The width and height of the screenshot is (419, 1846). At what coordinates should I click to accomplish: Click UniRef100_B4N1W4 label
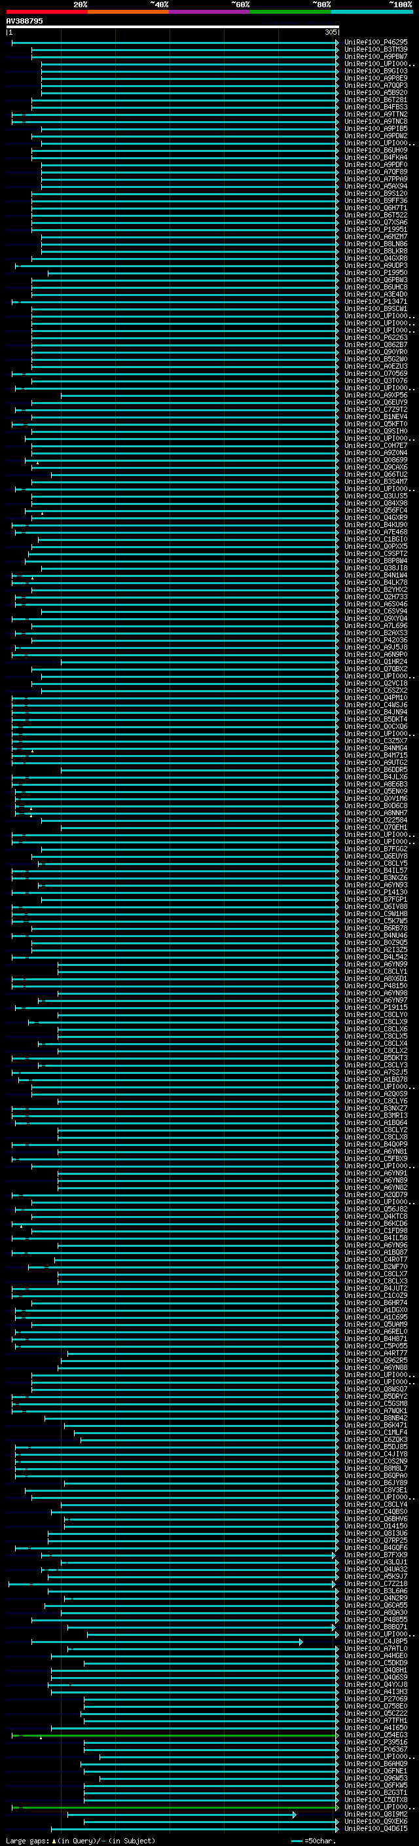click(x=376, y=576)
